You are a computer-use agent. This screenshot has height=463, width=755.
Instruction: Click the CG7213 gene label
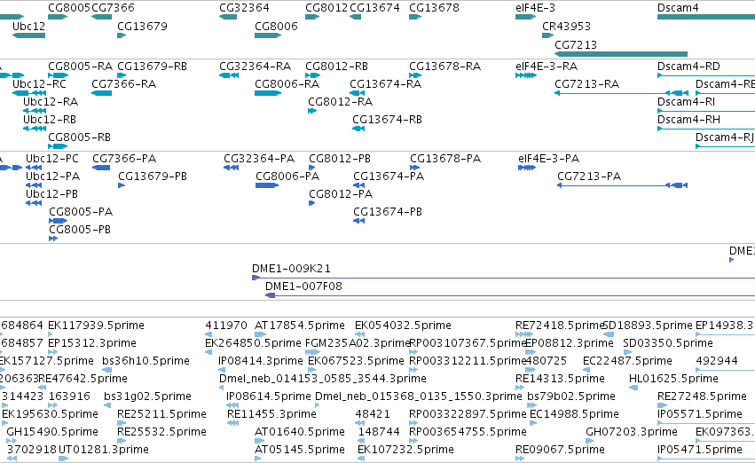[x=576, y=44]
